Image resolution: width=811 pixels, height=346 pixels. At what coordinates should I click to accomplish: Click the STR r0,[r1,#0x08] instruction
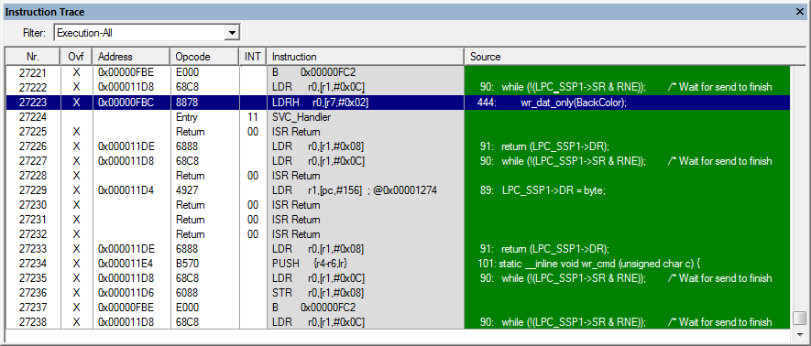318,293
